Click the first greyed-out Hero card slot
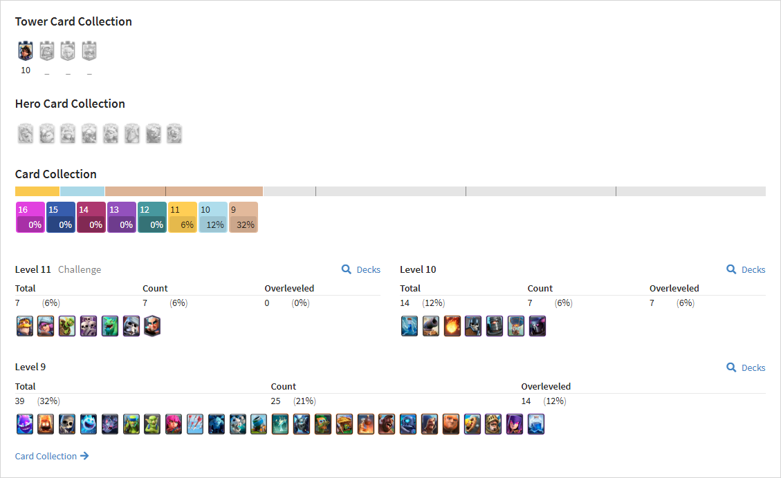The height and width of the screenshot is (478, 781). click(26, 134)
